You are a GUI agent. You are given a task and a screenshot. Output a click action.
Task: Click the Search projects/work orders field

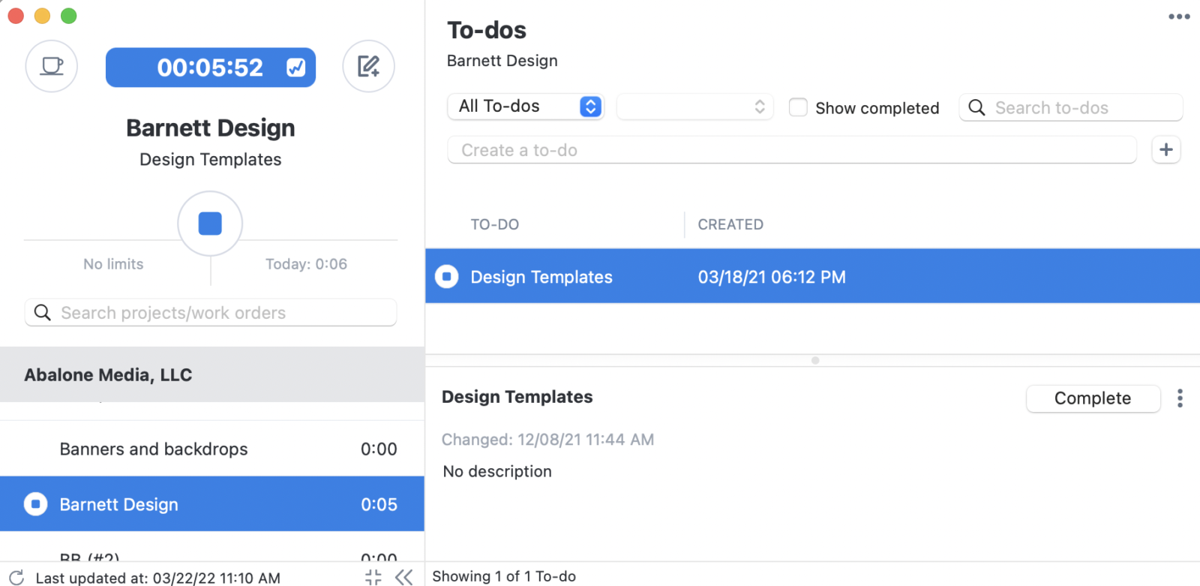[211, 313]
